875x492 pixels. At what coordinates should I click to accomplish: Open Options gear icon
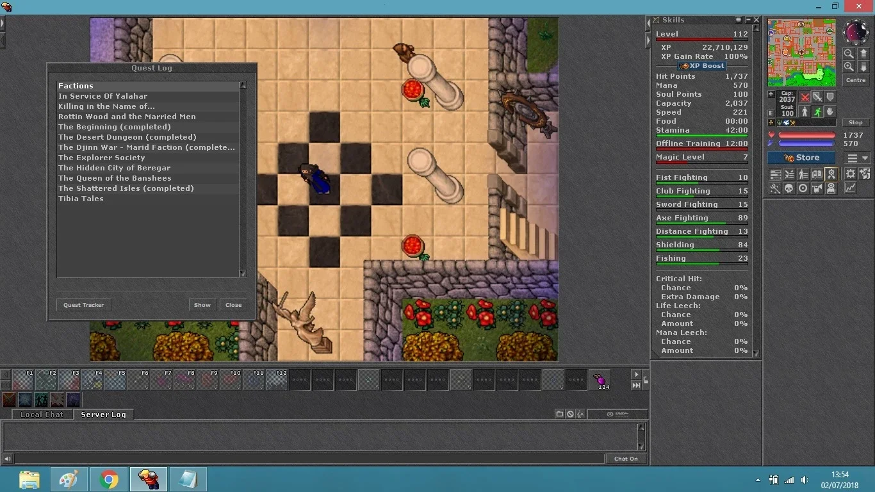851,174
